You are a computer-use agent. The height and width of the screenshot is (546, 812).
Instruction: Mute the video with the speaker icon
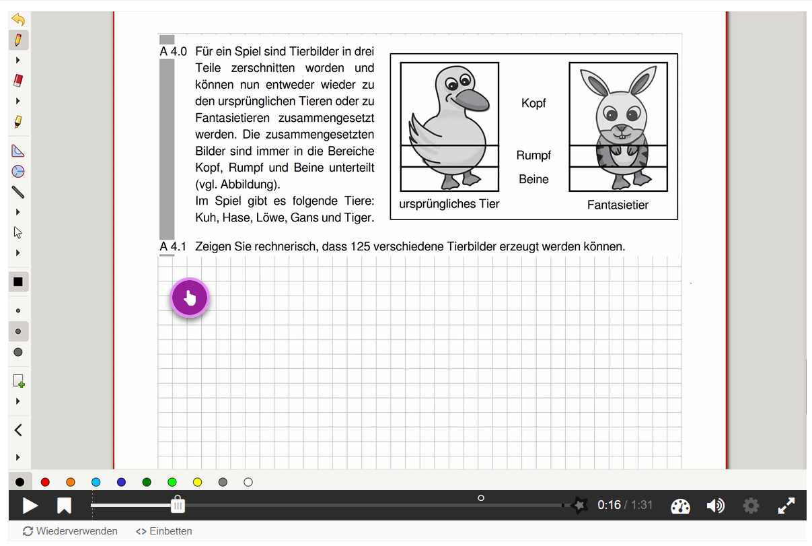(x=715, y=506)
